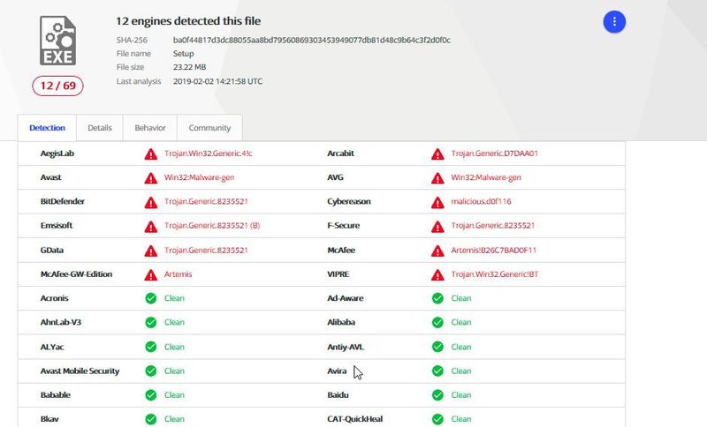This screenshot has height=427, width=707.
Task: Click the red warning icon in Avast row
Action: pos(150,178)
